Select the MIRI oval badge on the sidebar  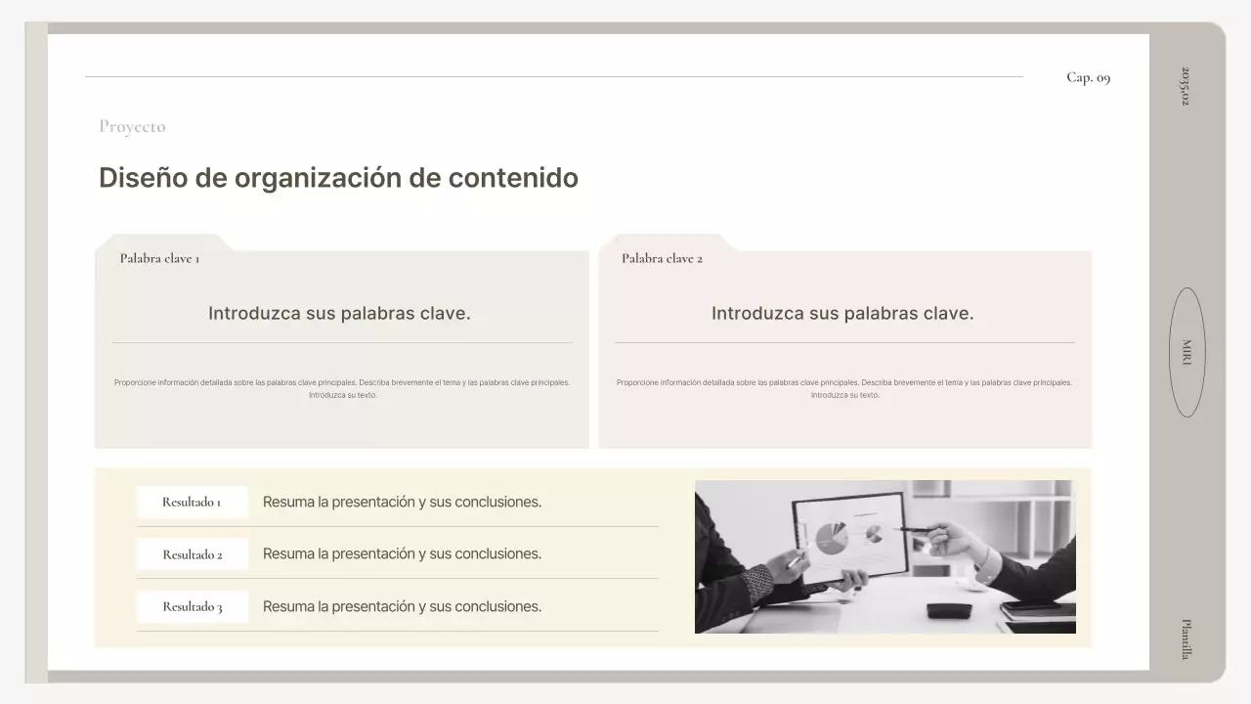tap(1186, 353)
